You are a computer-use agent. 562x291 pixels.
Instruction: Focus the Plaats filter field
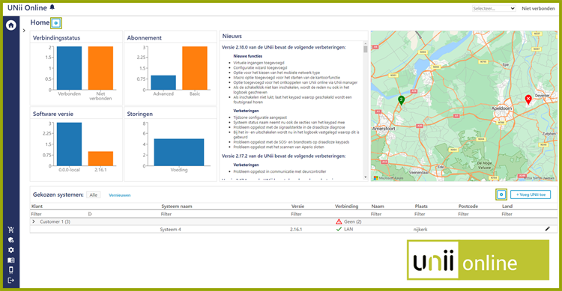point(435,214)
